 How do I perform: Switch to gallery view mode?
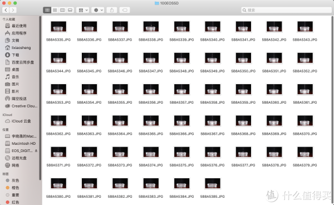[70, 10]
